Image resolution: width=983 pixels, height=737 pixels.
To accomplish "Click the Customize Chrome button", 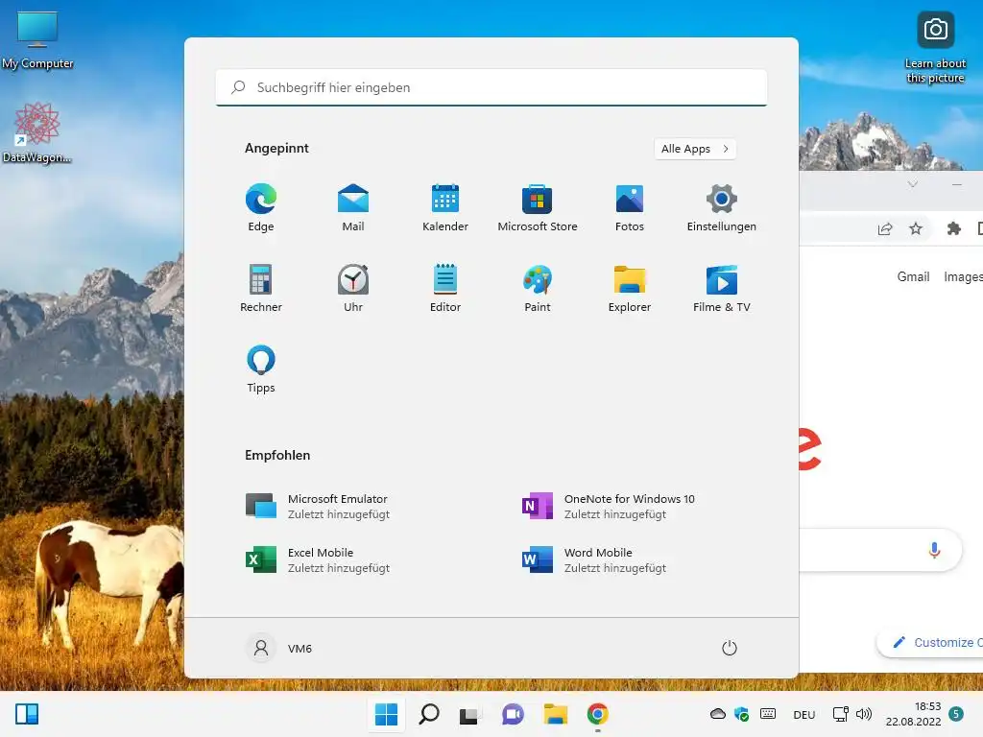I will (x=931, y=642).
